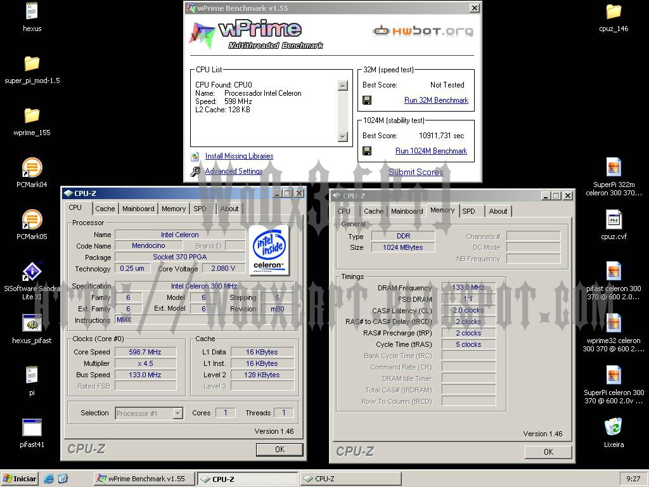The height and width of the screenshot is (487, 649).
Task: Click the Code Name Mendocino field
Action: 148,245
